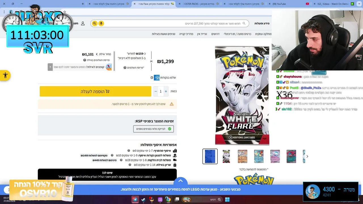Decrease quantity with the minus button
This screenshot has height=204, width=363.
155,91
